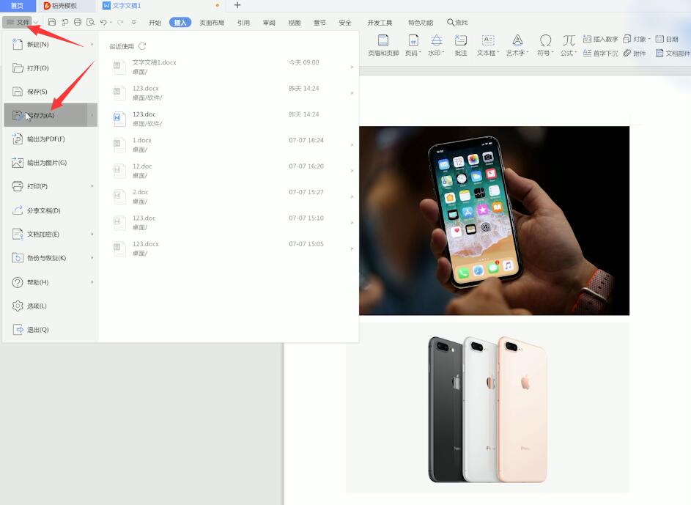Open the quick access customize dropdown
The height and width of the screenshot is (505, 691).
point(133,22)
